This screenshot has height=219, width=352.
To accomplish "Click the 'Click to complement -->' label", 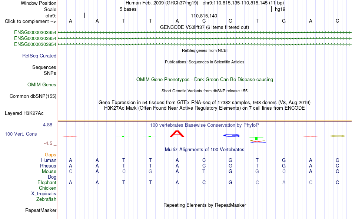I will tap(30, 21).
